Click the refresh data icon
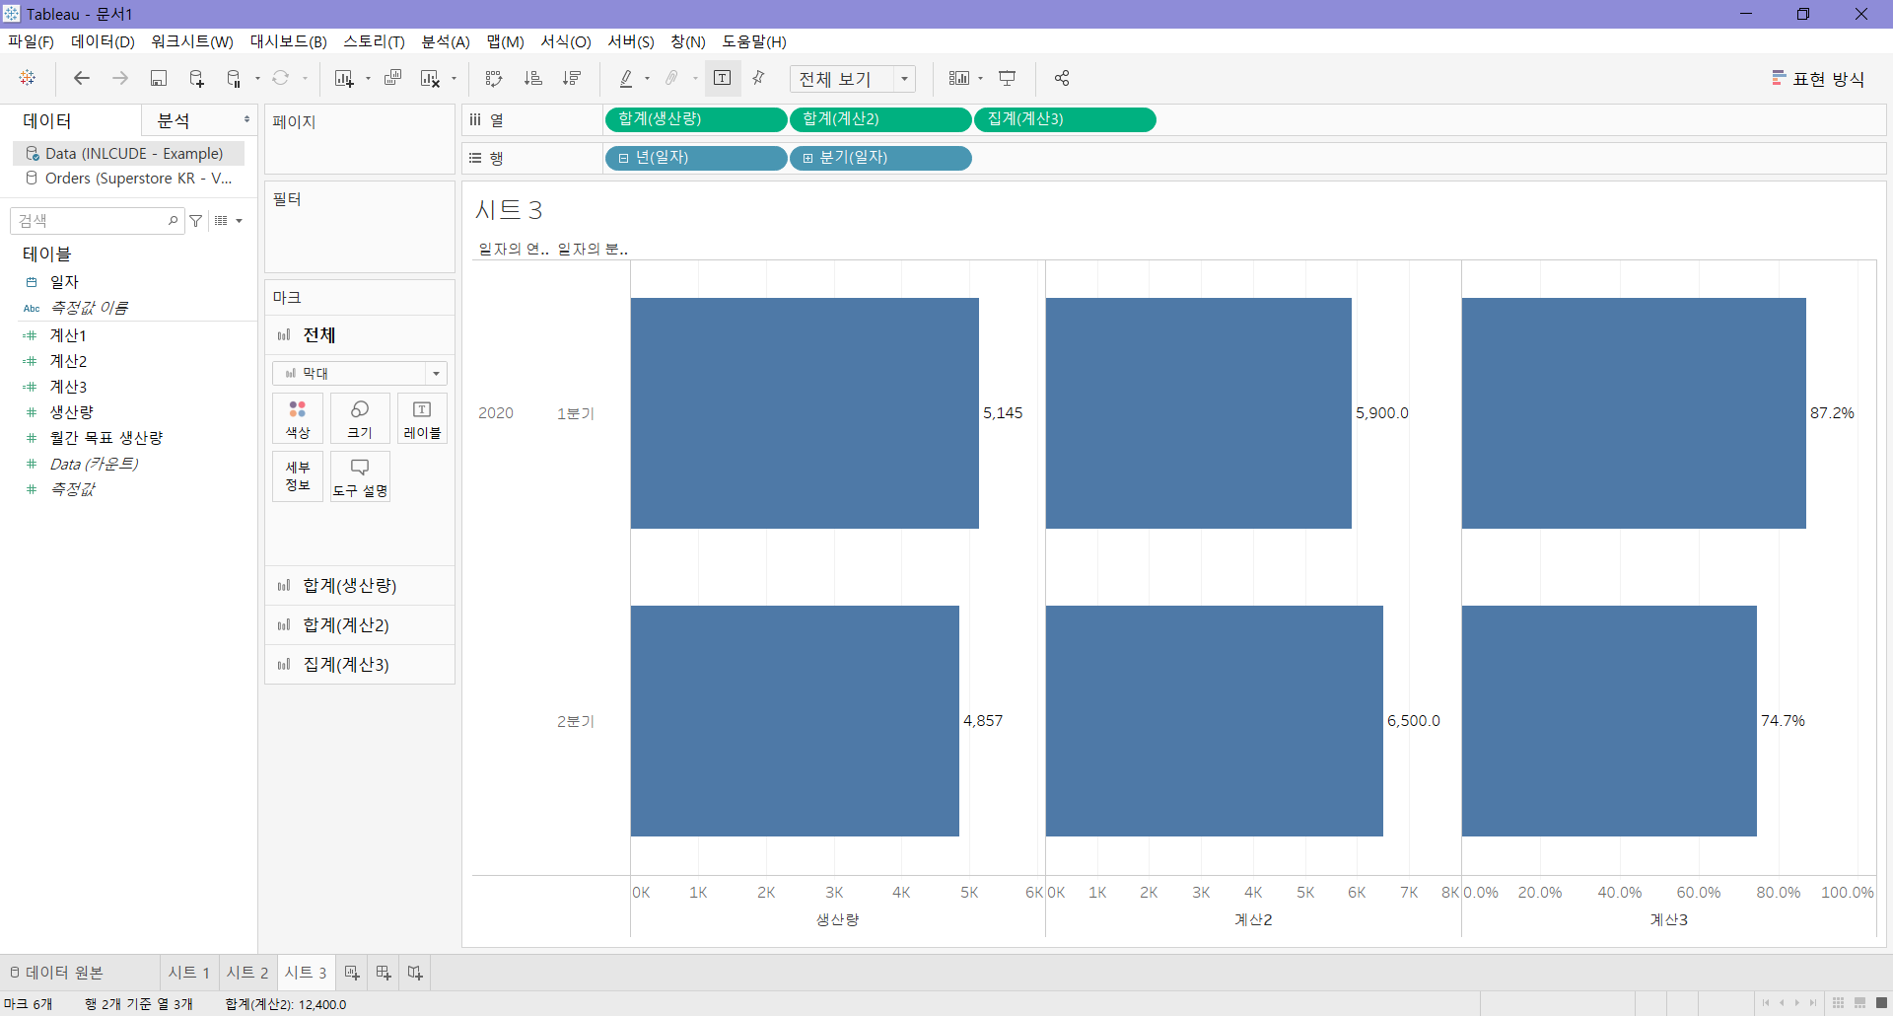1893x1016 pixels. pos(281,78)
